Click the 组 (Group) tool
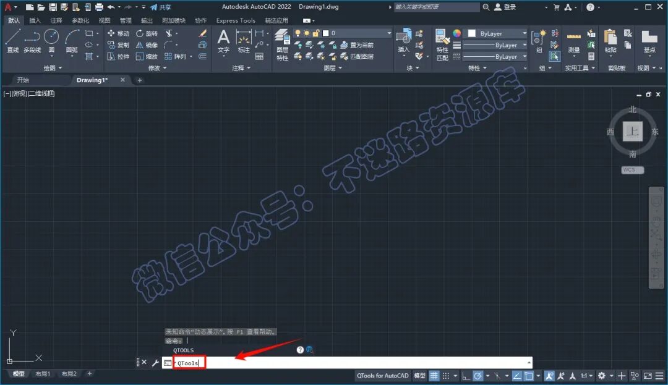This screenshot has width=668, height=385. [x=539, y=41]
